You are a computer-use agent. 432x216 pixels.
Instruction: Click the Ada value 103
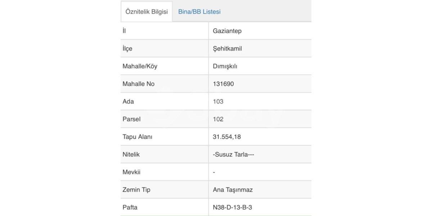[x=218, y=102]
